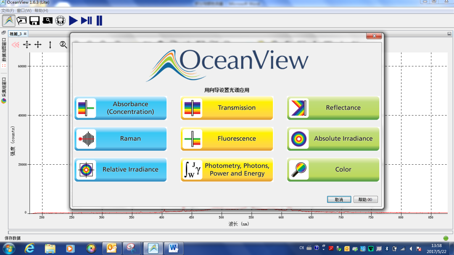Choose the Raman wizard option
The image size is (454, 255).
[x=121, y=139]
